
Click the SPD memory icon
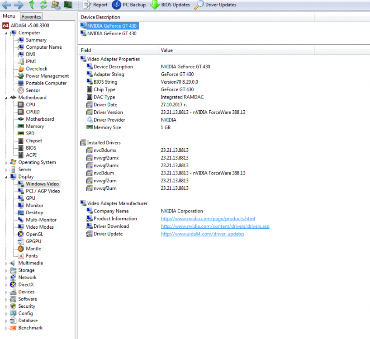tap(21, 133)
